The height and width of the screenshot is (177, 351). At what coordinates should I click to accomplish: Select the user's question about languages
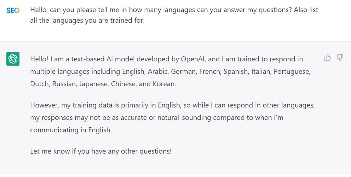coord(174,15)
